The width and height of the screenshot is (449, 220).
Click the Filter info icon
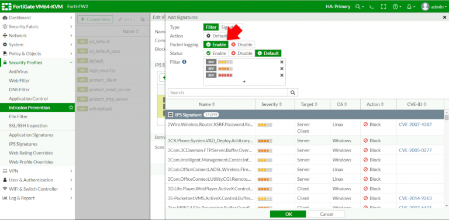184,61
